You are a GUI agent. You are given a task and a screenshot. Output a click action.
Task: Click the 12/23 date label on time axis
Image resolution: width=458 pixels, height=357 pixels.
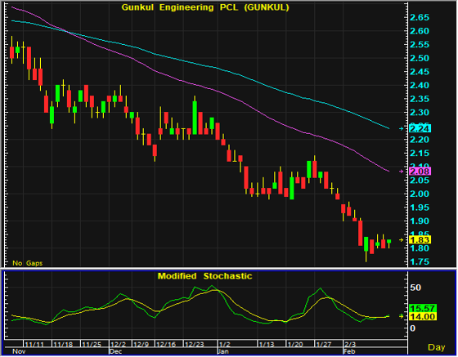[195, 345]
